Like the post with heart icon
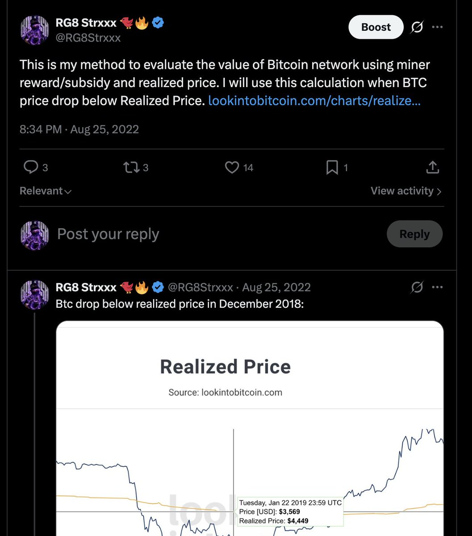Image resolution: width=472 pixels, height=536 pixels. point(232,167)
